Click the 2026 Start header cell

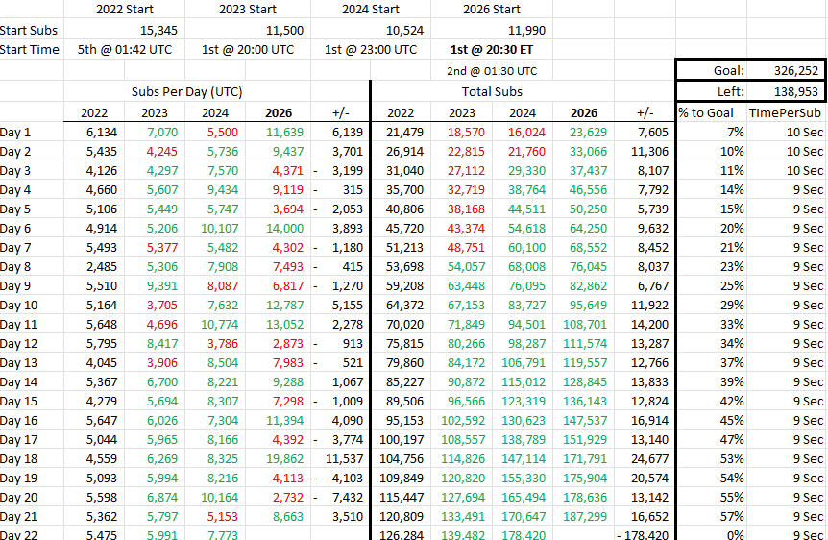tap(492, 10)
